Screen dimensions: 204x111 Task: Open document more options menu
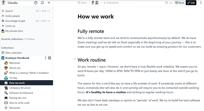(201, 3)
